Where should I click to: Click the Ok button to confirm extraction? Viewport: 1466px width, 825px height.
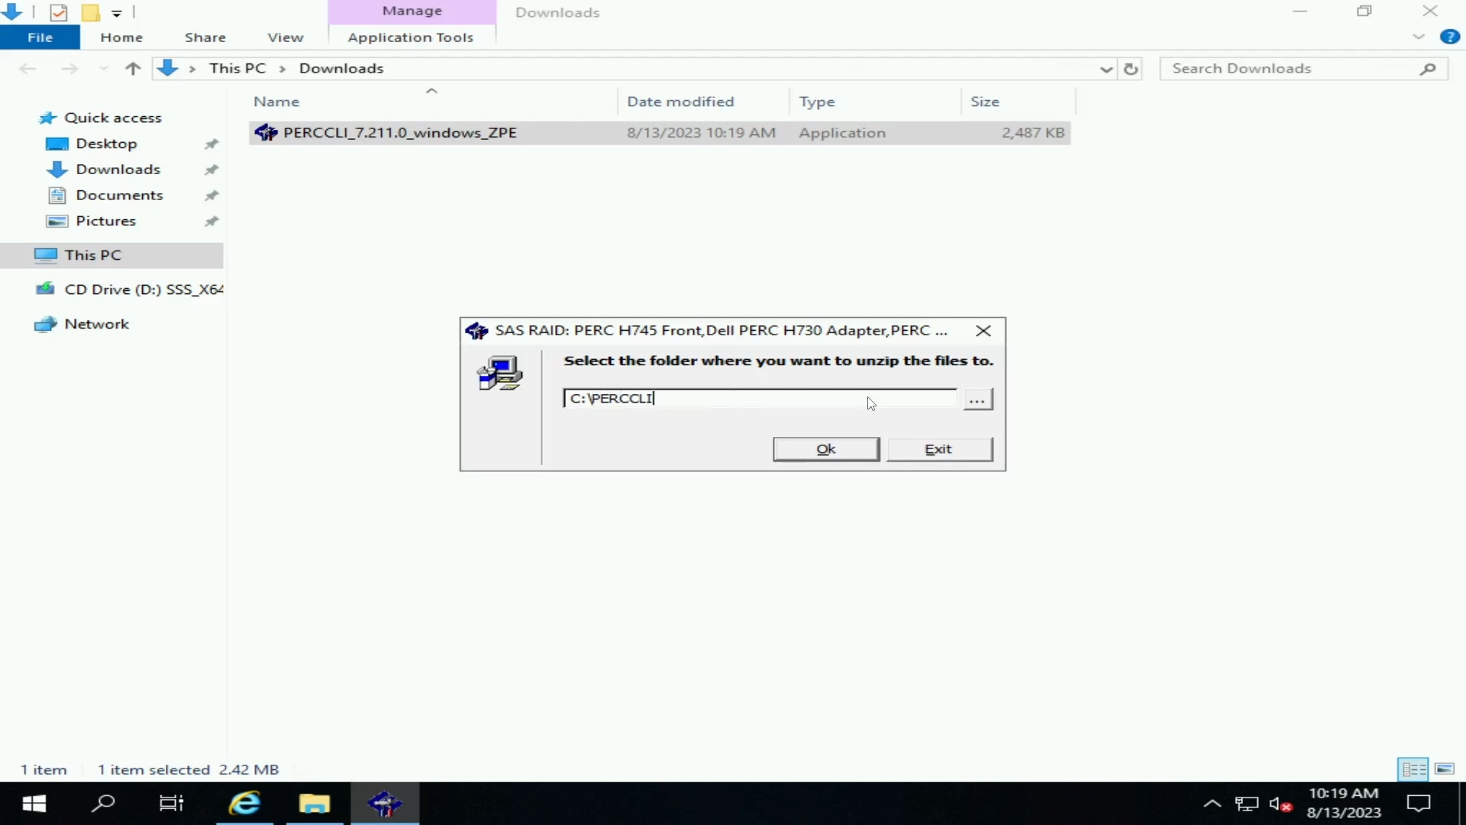825,448
